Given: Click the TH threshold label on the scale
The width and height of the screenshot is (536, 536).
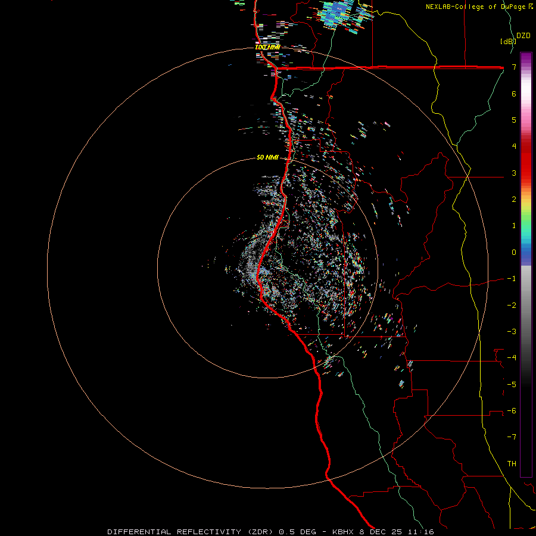Looking at the screenshot, I should tap(512, 463).
